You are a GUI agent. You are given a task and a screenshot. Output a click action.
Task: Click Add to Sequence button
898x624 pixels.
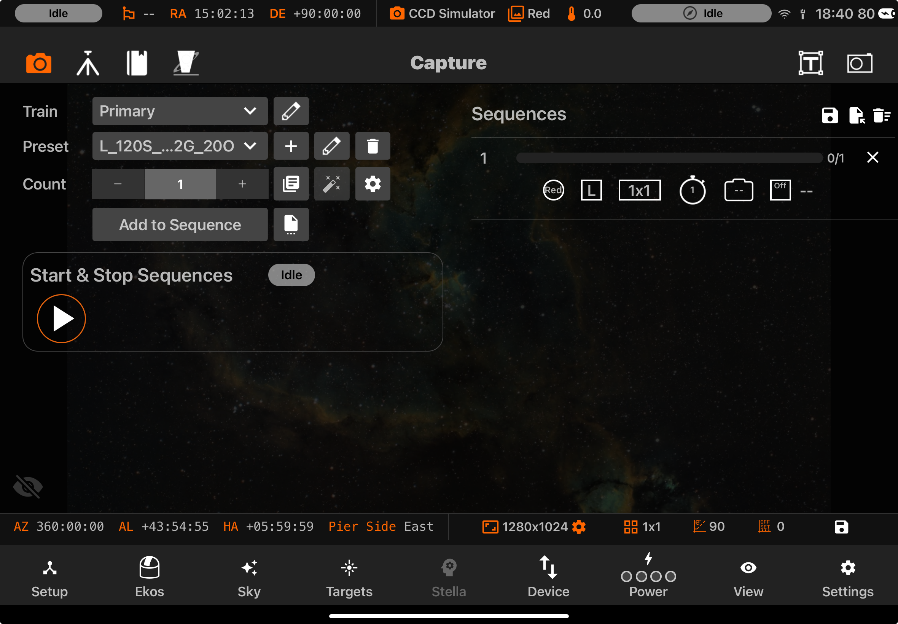(180, 225)
